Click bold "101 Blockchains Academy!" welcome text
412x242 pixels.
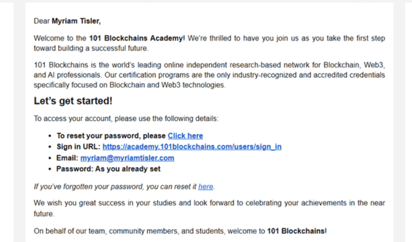137,38
